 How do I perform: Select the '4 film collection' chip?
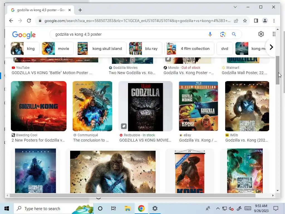point(189,48)
